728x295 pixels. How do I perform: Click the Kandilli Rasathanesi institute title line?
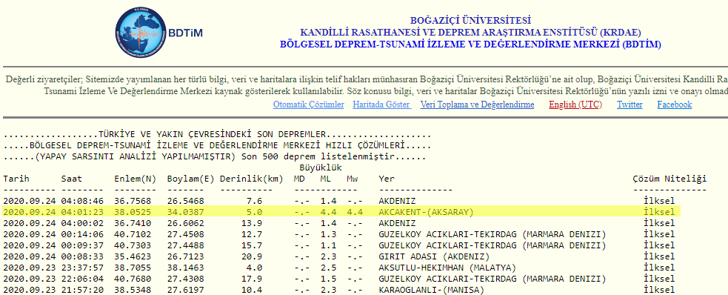[x=470, y=33]
